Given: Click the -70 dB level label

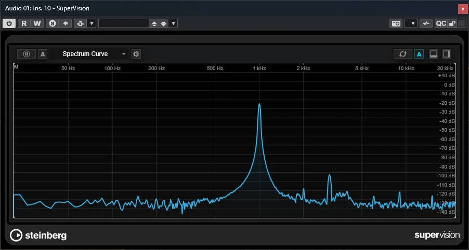Looking at the screenshot, I should 447,148.
